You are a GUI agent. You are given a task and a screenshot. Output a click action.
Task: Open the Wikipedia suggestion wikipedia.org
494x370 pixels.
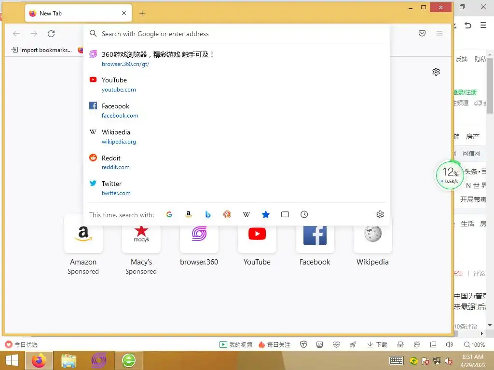(x=236, y=136)
